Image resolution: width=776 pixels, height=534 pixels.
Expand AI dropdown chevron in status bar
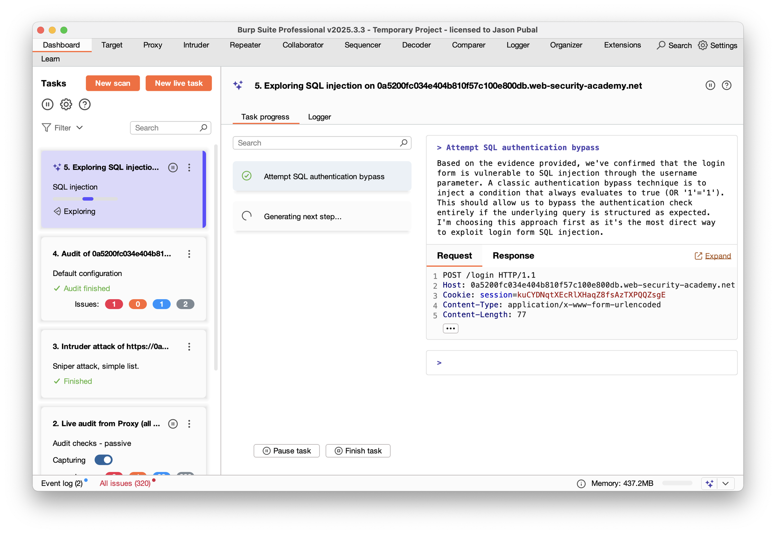click(x=725, y=484)
